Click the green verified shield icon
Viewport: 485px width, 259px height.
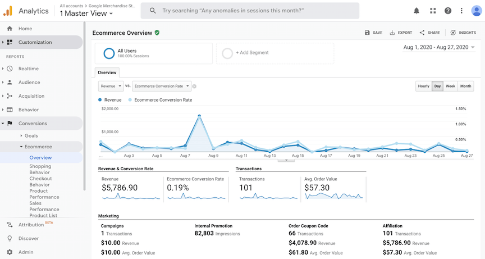click(157, 33)
